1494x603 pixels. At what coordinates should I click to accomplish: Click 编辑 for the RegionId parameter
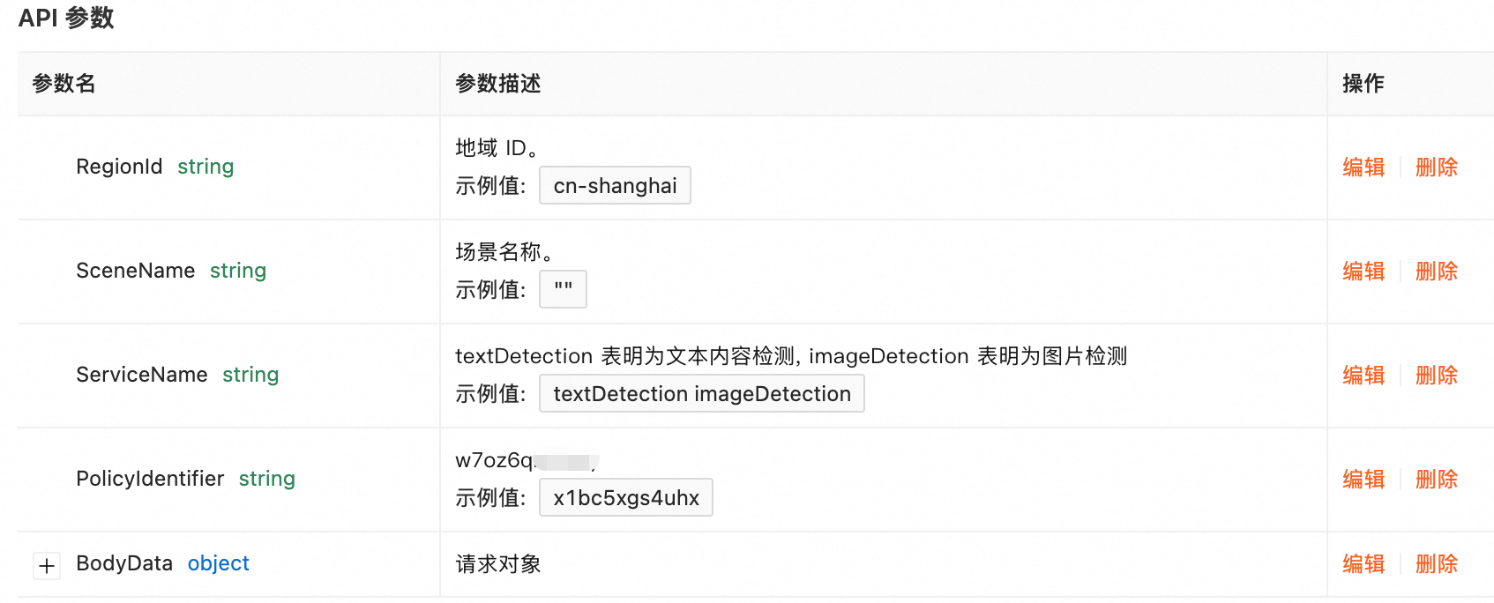(x=1363, y=167)
